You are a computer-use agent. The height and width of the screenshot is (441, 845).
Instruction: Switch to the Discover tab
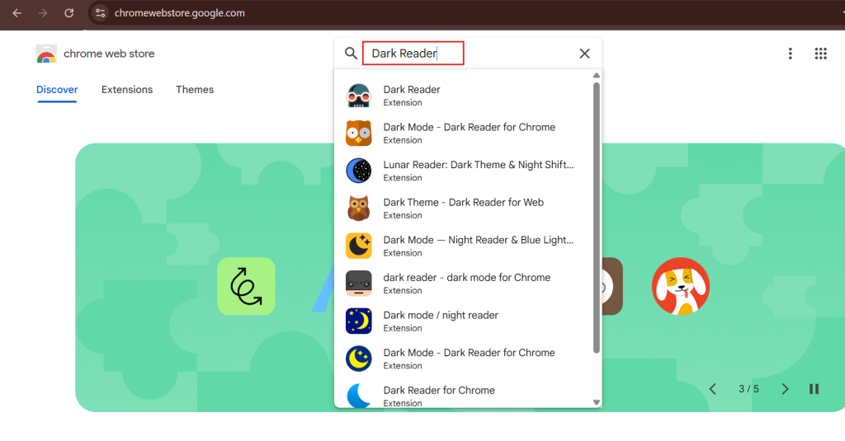tap(57, 90)
